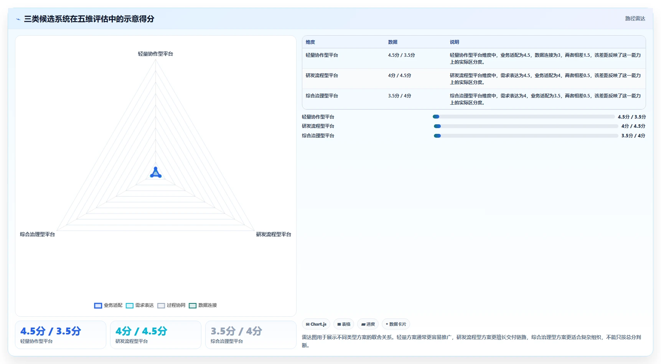Open the 4.5分 / 3.5分 轻量协作型平台 card
The width and height of the screenshot is (661, 364).
(x=61, y=335)
